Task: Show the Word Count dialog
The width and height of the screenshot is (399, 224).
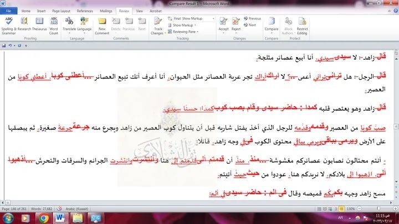Action: pos(54,26)
